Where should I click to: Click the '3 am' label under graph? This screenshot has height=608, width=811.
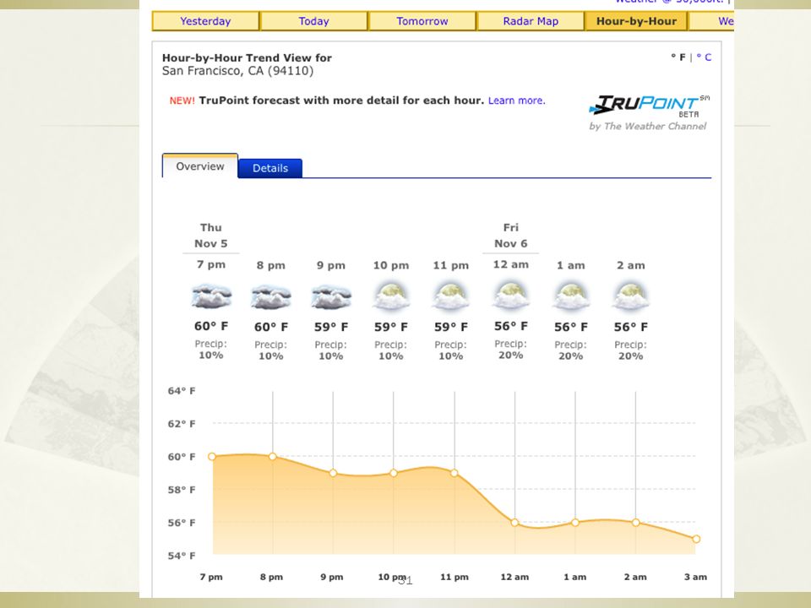[x=695, y=577]
